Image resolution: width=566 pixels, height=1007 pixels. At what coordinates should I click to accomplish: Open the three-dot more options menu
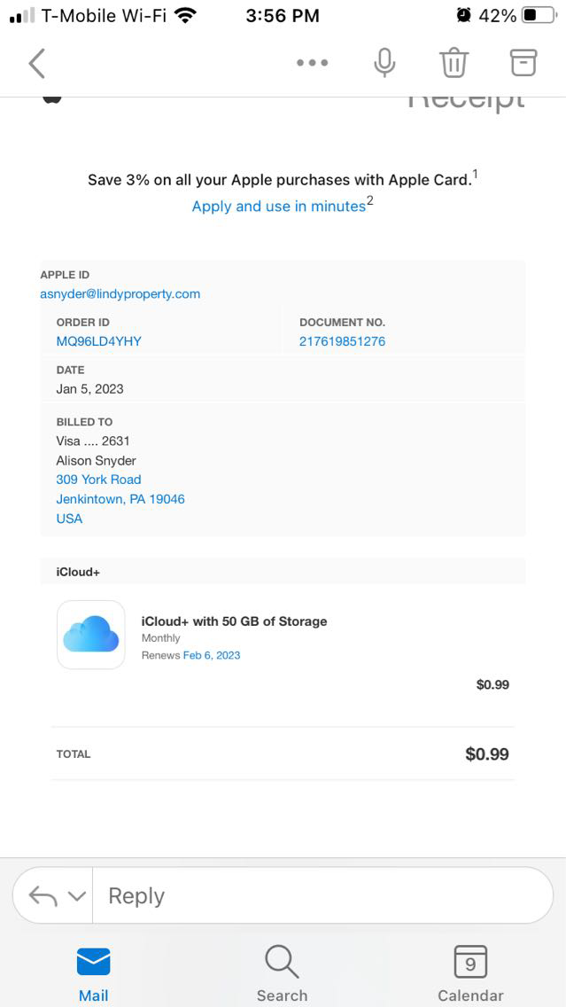313,63
